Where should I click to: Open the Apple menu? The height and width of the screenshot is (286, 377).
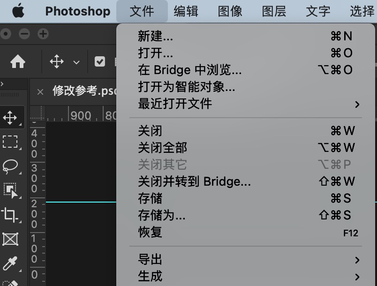tap(19, 10)
